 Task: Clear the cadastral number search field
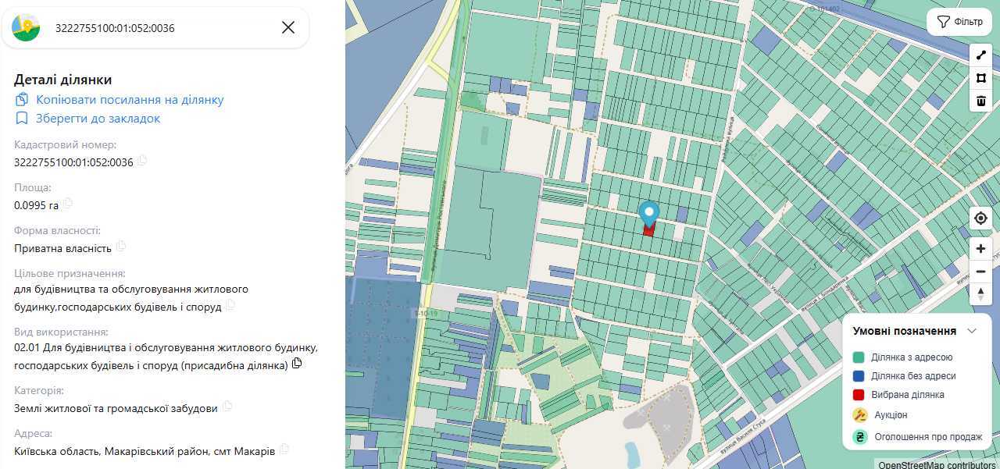(288, 28)
